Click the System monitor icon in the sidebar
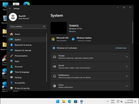139x104 pixels. (12, 39)
